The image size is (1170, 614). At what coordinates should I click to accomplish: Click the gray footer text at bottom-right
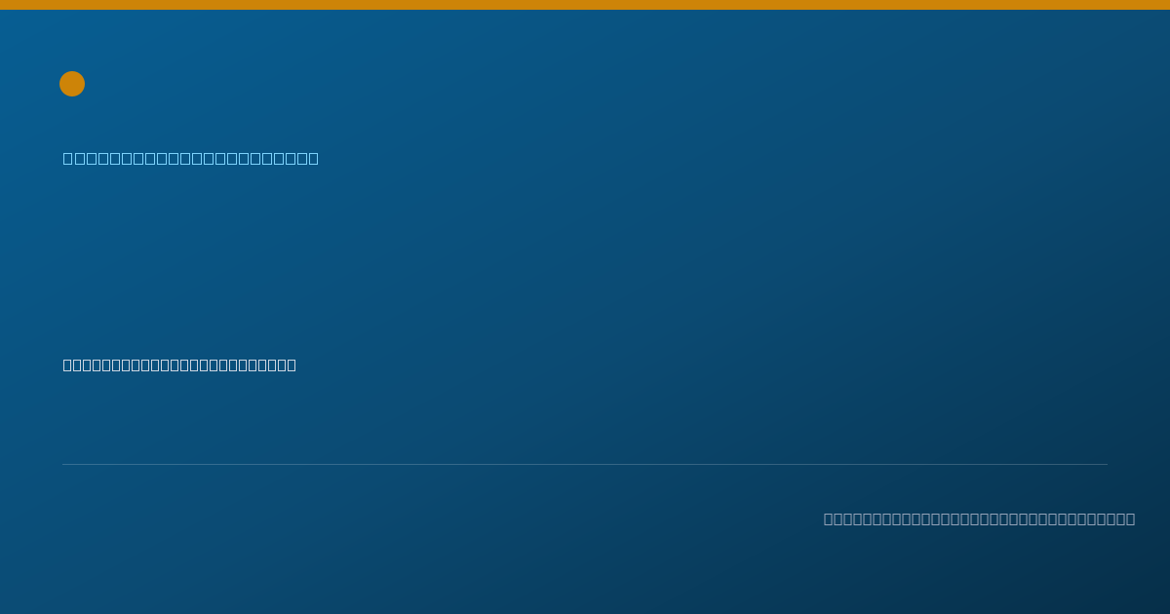[979, 518]
